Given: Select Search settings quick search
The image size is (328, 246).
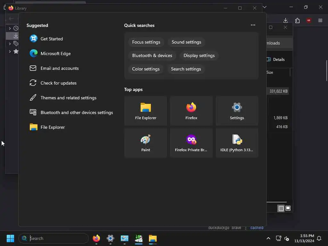Looking at the screenshot, I should 186,69.
